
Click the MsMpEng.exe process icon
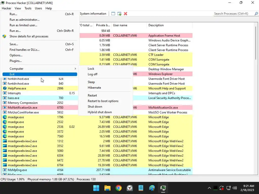[x=5, y=170]
